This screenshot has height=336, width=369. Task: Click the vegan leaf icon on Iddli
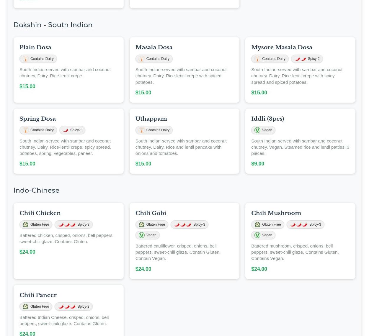point(257,130)
